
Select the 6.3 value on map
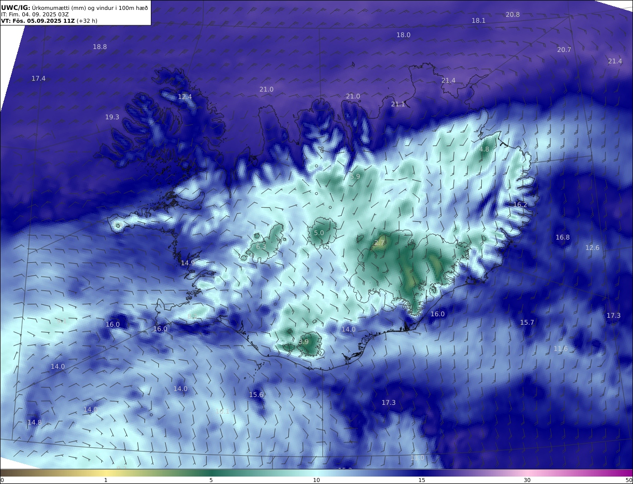click(261, 246)
